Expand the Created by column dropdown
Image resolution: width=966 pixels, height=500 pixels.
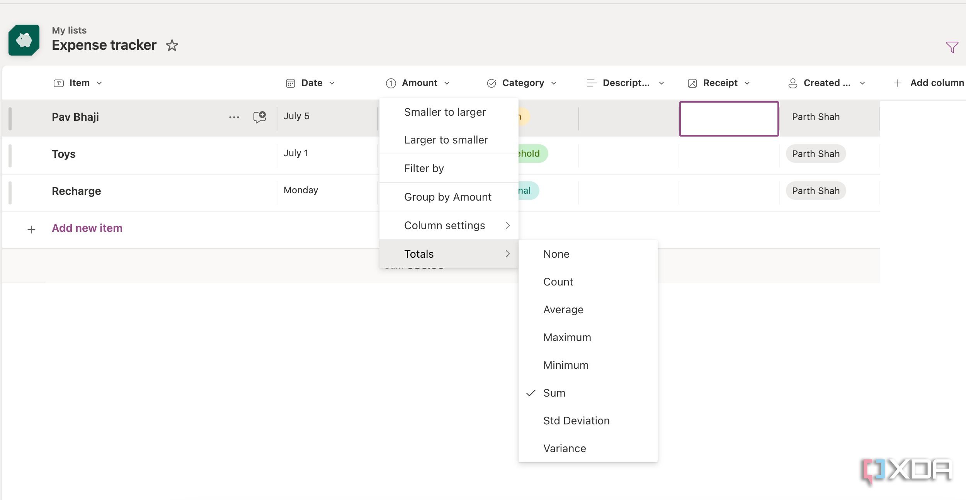862,83
